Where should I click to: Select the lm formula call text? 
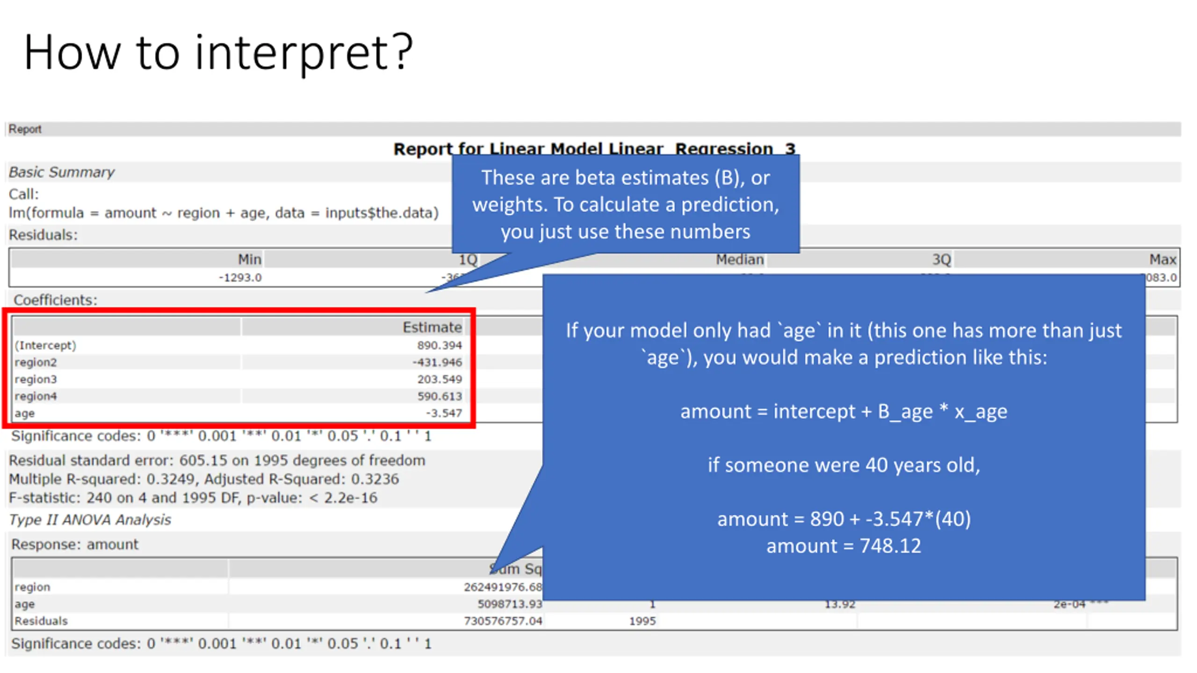224,213
